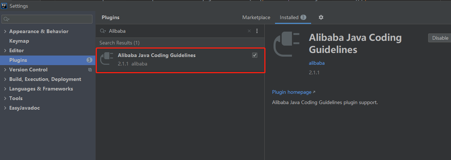This screenshot has width=451, height=160.
Task: Select Alibaba Java Coding Guidelines result row
Action: (x=180, y=60)
